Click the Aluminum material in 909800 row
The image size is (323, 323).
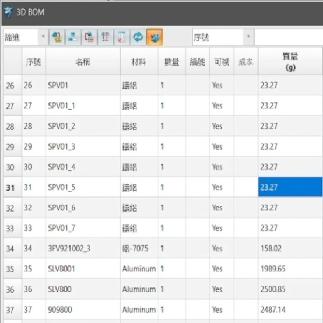coord(139,310)
